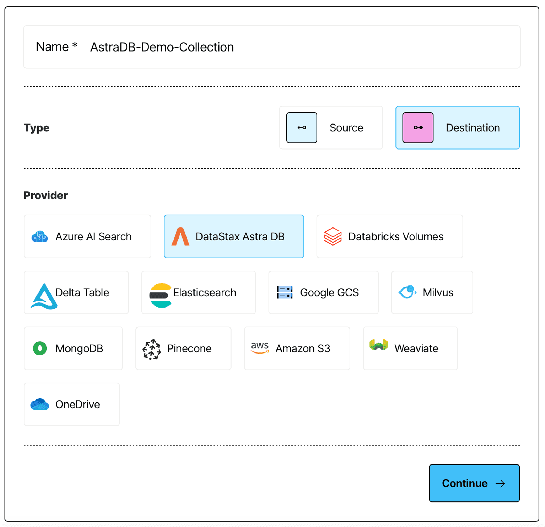Click the Databricks Volumes stacked-layers icon
This screenshot has width=545, height=527.
click(x=333, y=236)
